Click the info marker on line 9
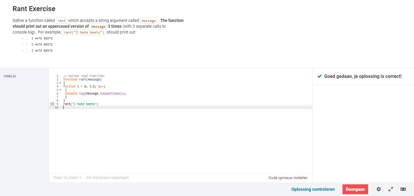Image resolution: width=414 pixels, height=196 pixels. [52, 104]
